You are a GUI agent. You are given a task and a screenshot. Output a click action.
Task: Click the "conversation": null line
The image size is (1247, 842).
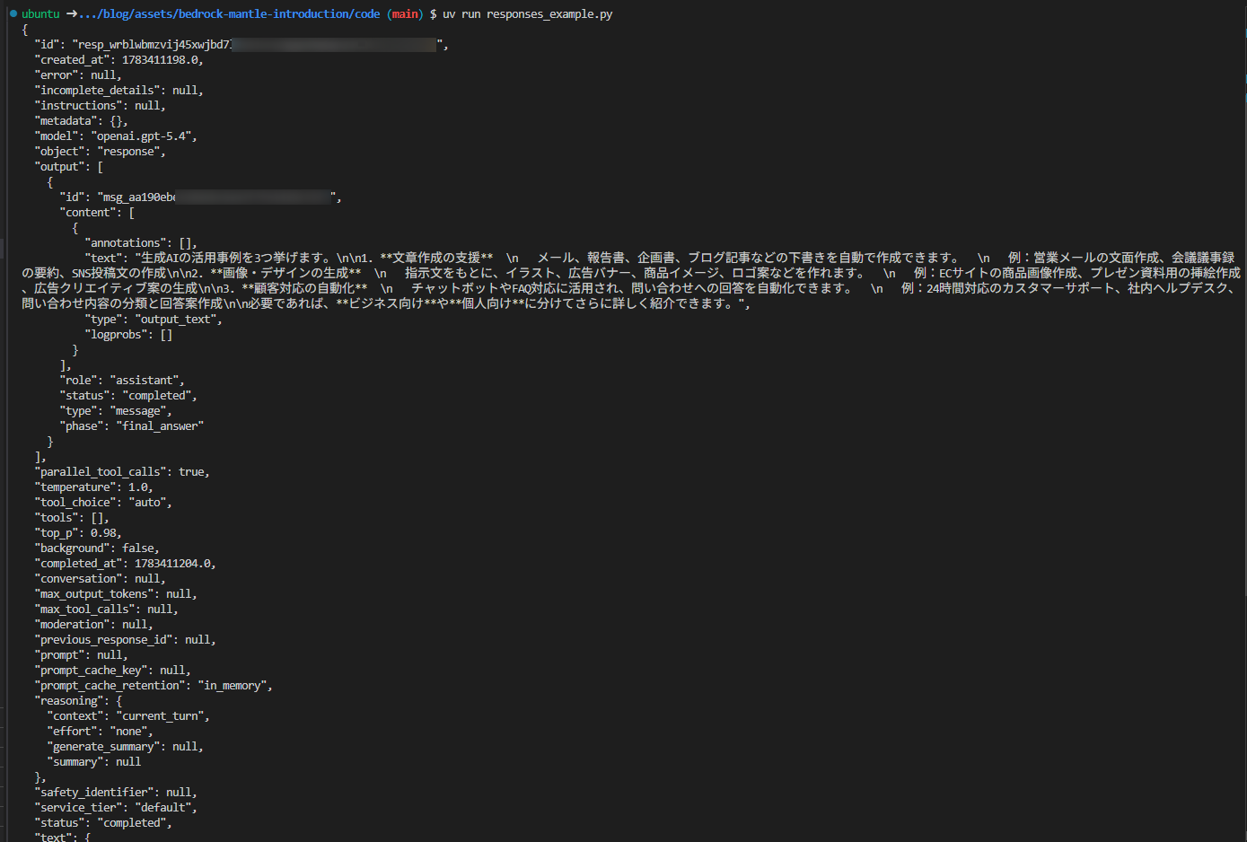point(101,579)
